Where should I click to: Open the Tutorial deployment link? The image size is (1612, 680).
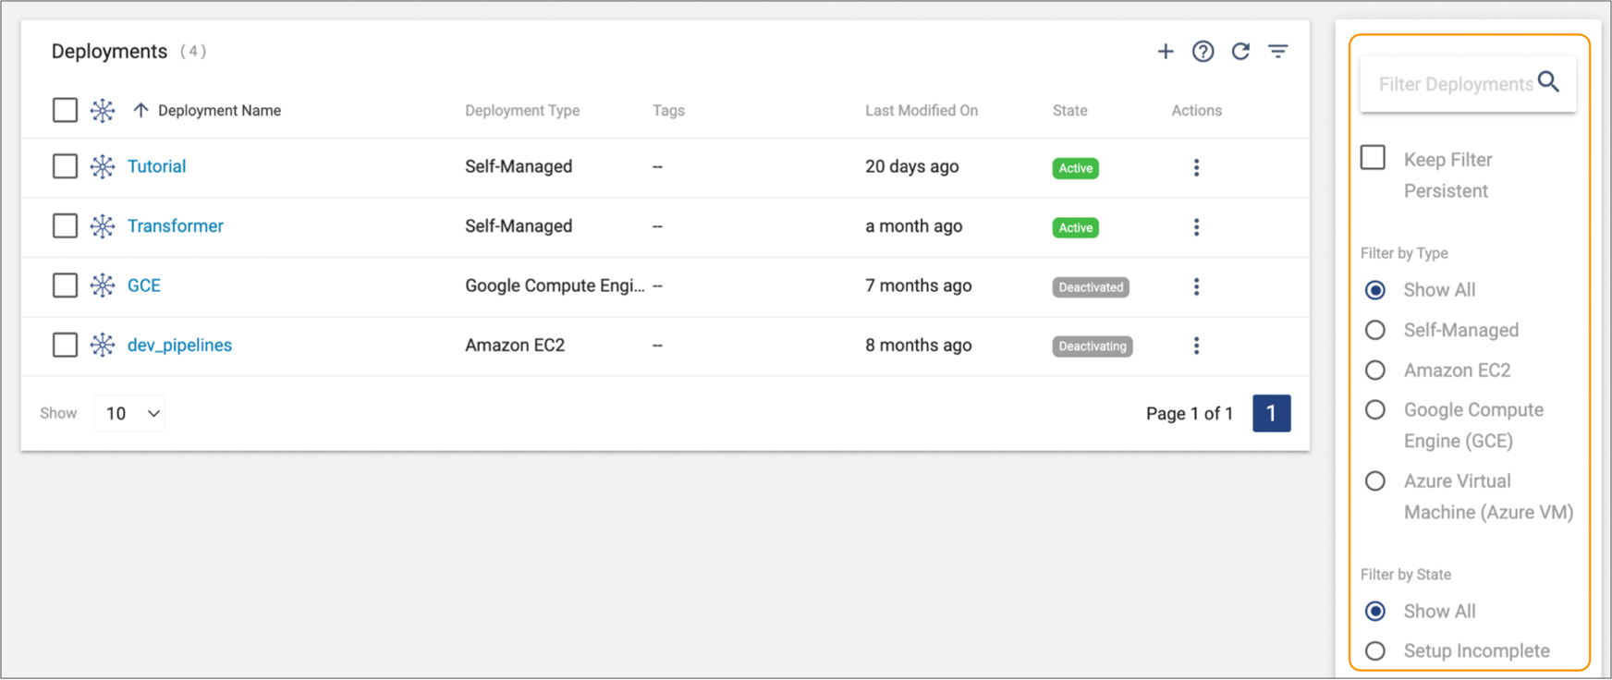pos(156,166)
